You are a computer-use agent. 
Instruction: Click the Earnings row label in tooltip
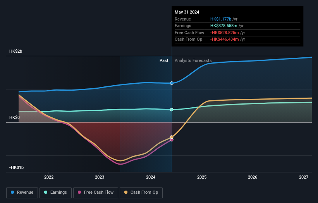[183, 26]
